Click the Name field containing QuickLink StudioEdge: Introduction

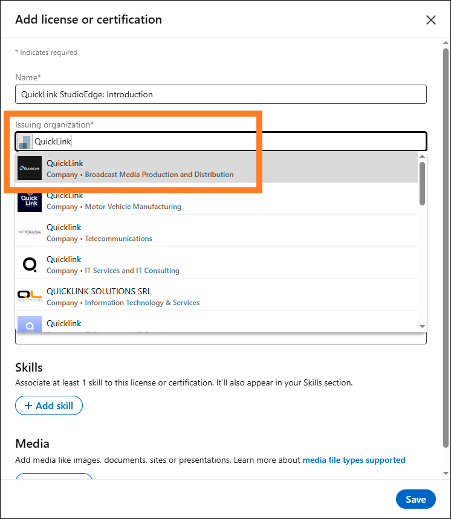221,94
